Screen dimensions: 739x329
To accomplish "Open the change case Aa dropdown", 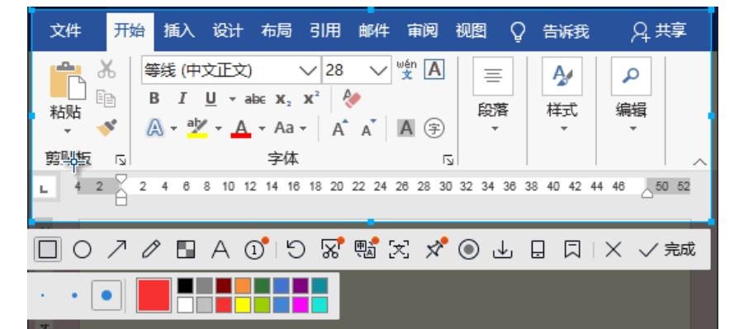I will [x=291, y=128].
